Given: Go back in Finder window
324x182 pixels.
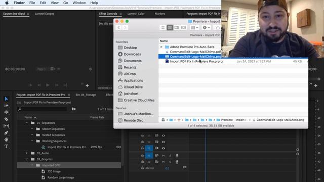Looking at the screenshot, I should pyautogui.click(x=118, y=27).
